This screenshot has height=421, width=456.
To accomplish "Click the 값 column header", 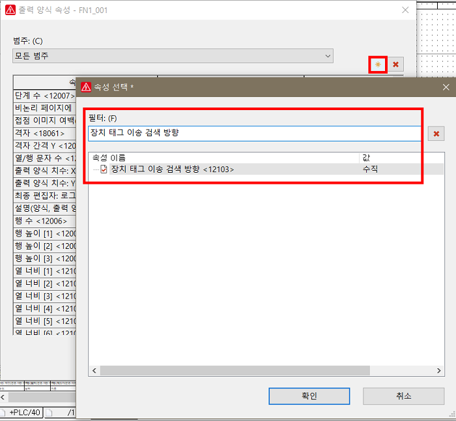I will pyautogui.click(x=402, y=158).
